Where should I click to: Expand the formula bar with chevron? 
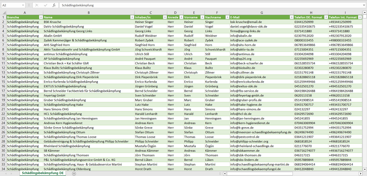coord(364,5)
